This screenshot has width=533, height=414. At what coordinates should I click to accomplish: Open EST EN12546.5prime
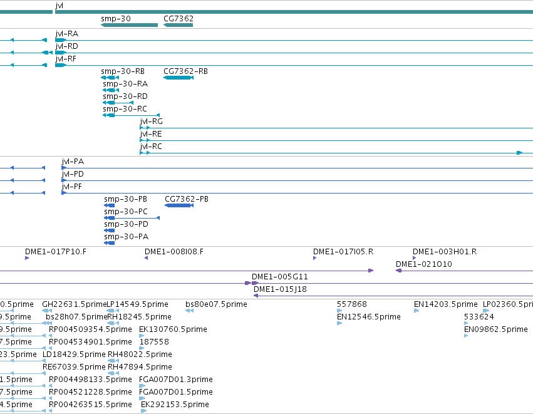coord(369,317)
